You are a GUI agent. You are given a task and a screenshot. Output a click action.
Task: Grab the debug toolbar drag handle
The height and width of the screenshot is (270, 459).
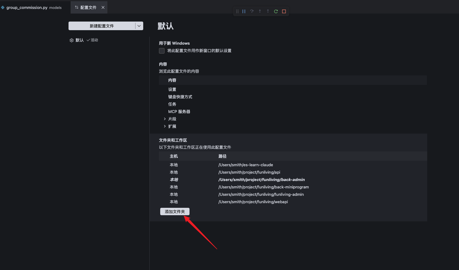[x=237, y=11]
